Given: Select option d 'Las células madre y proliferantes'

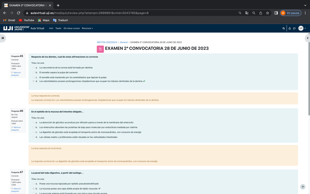Looking at the screenshot, I should click(x=33, y=137).
